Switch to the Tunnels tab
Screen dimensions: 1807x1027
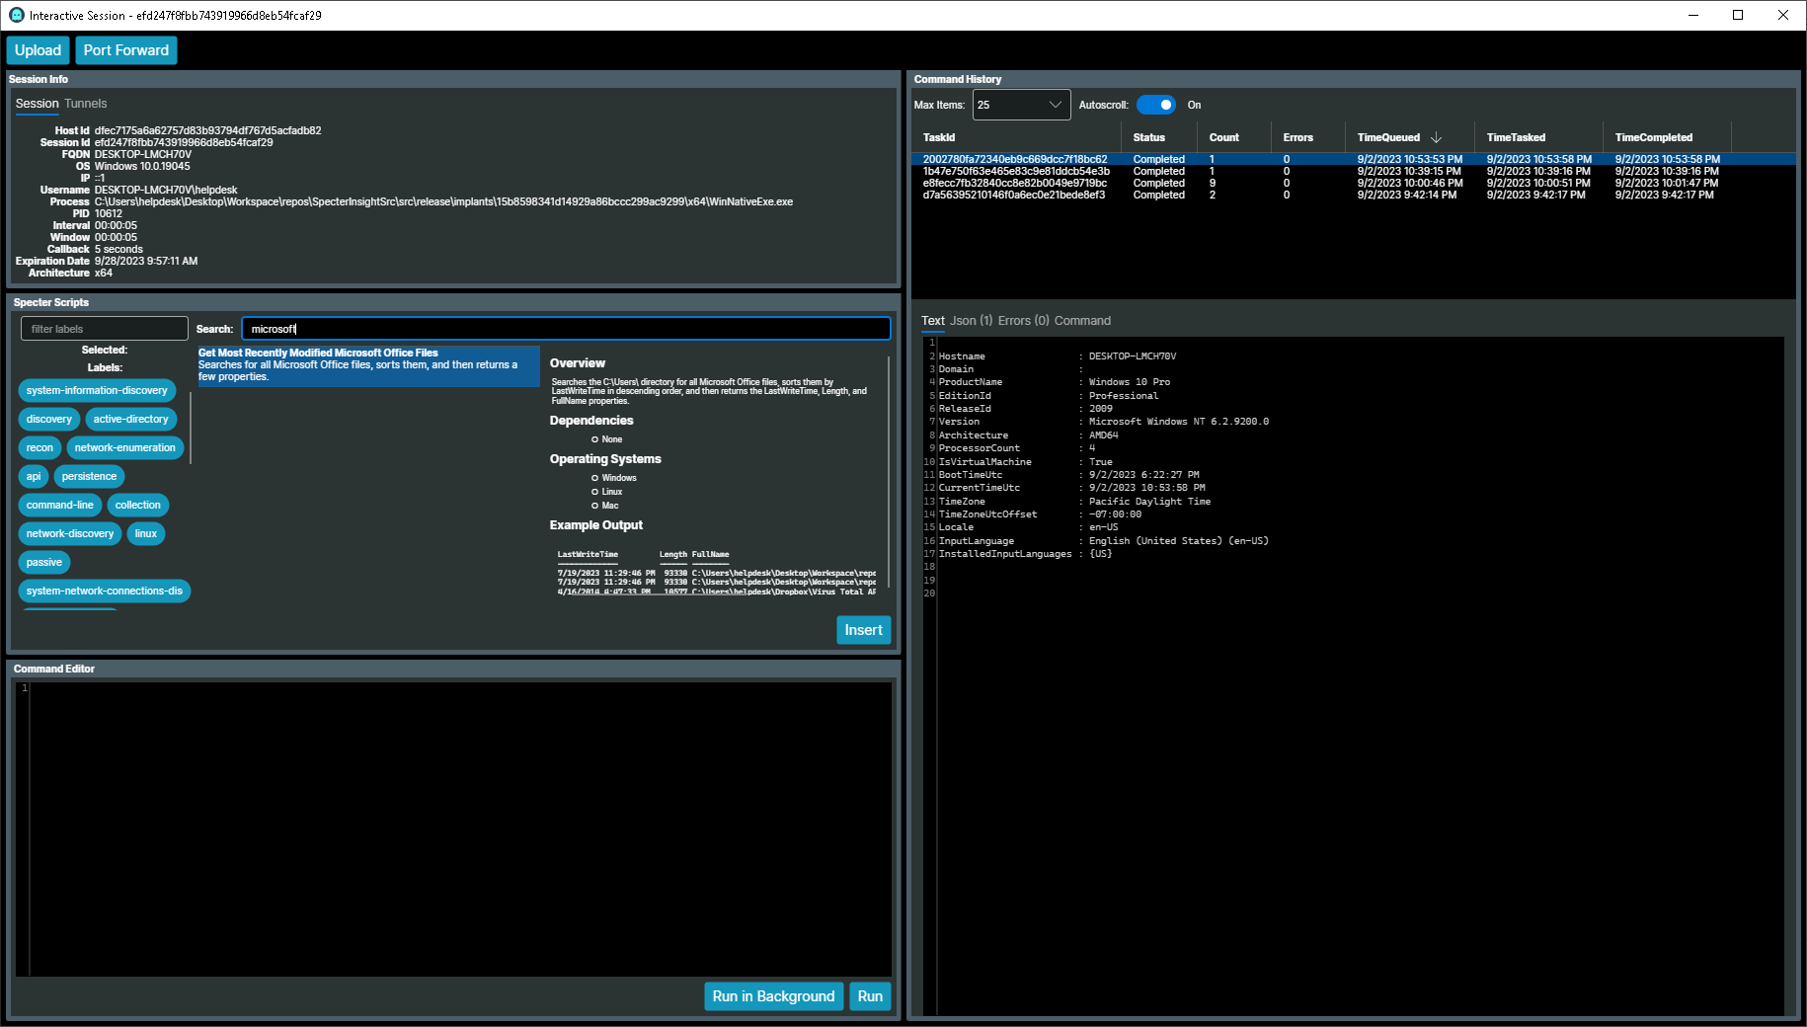click(85, 103)
